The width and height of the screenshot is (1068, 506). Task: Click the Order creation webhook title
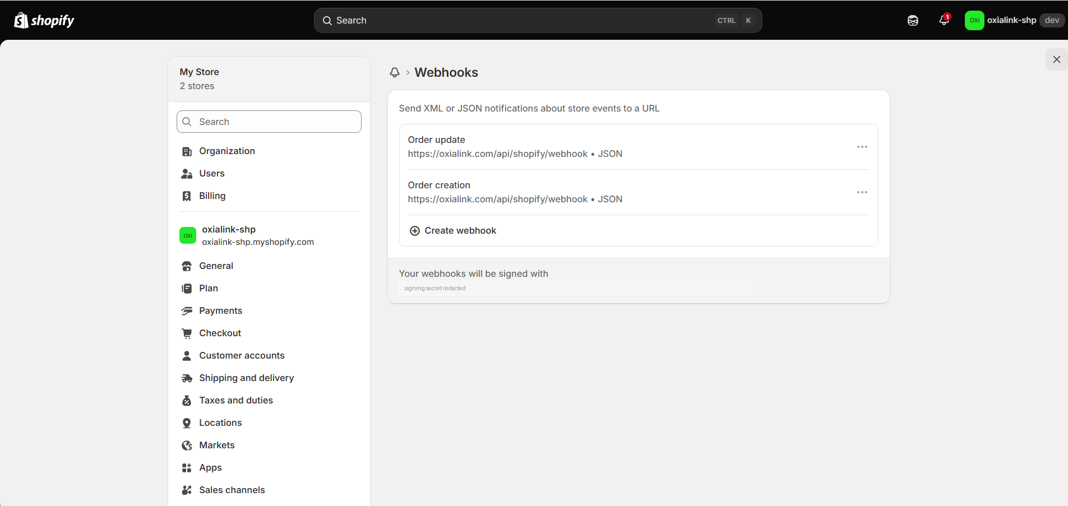point(439,185)
